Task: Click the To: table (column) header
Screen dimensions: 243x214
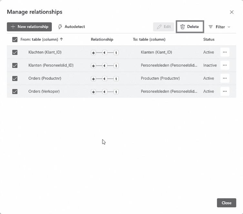Action: pyautogui.click(x=149, y=39)
